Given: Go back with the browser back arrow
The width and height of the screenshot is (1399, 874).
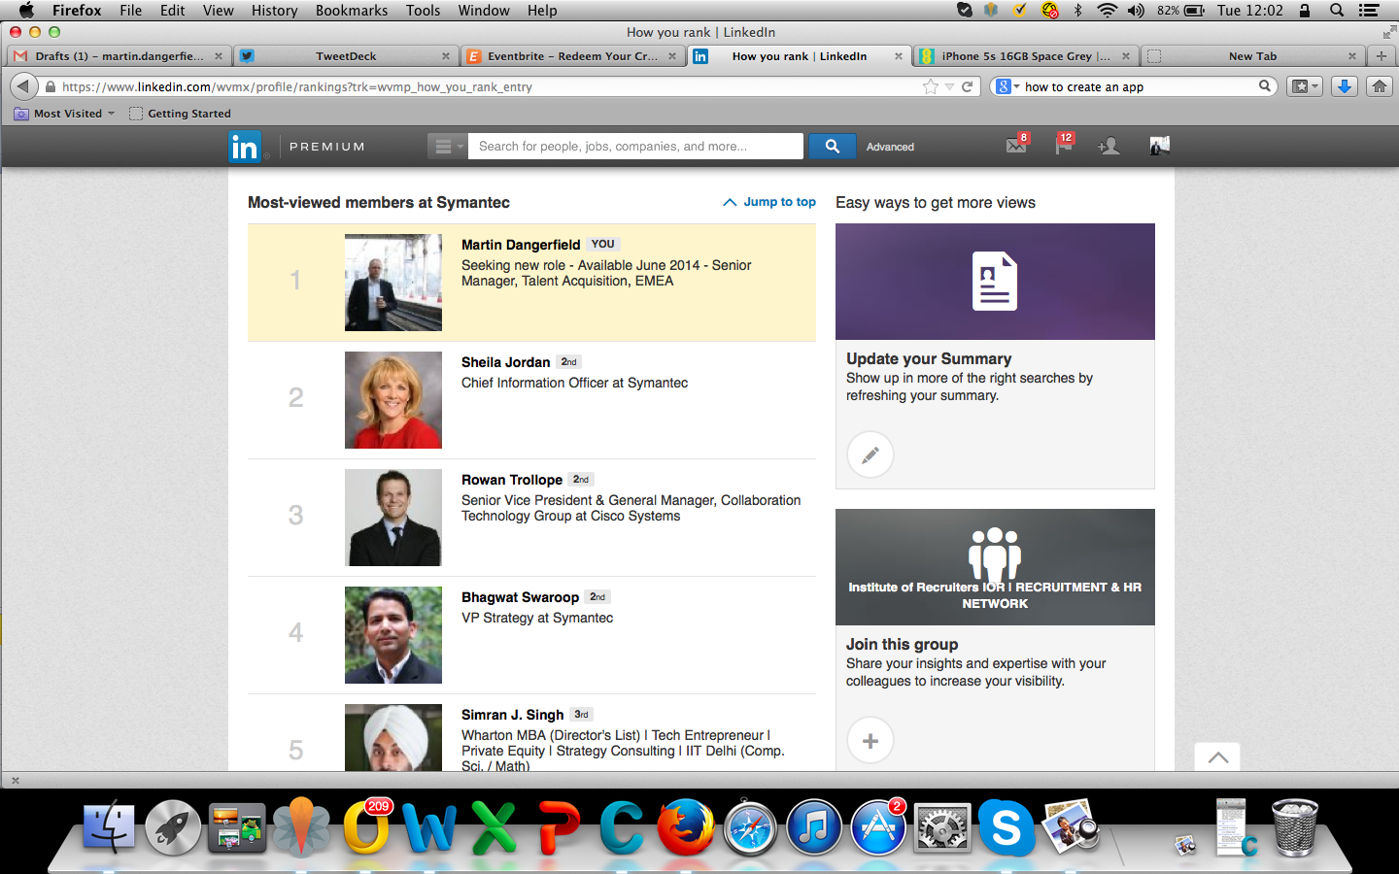Looking at the screenshot, I should 23,86.
